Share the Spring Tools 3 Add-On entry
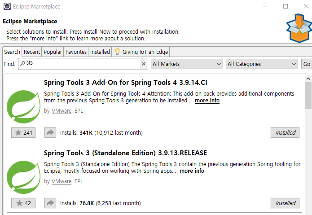Screen dimensions: 312x215 50,133
